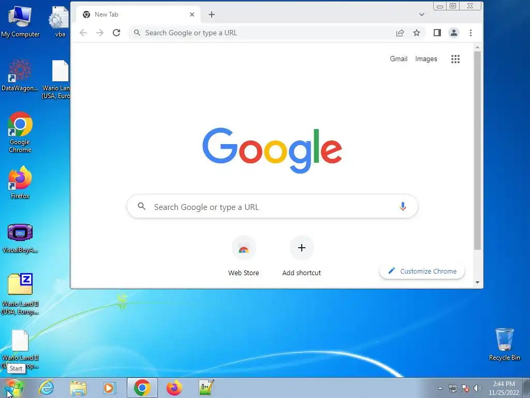Open the Action Center flag icon
The image size is (530, 398).
(x=465, y=388)
